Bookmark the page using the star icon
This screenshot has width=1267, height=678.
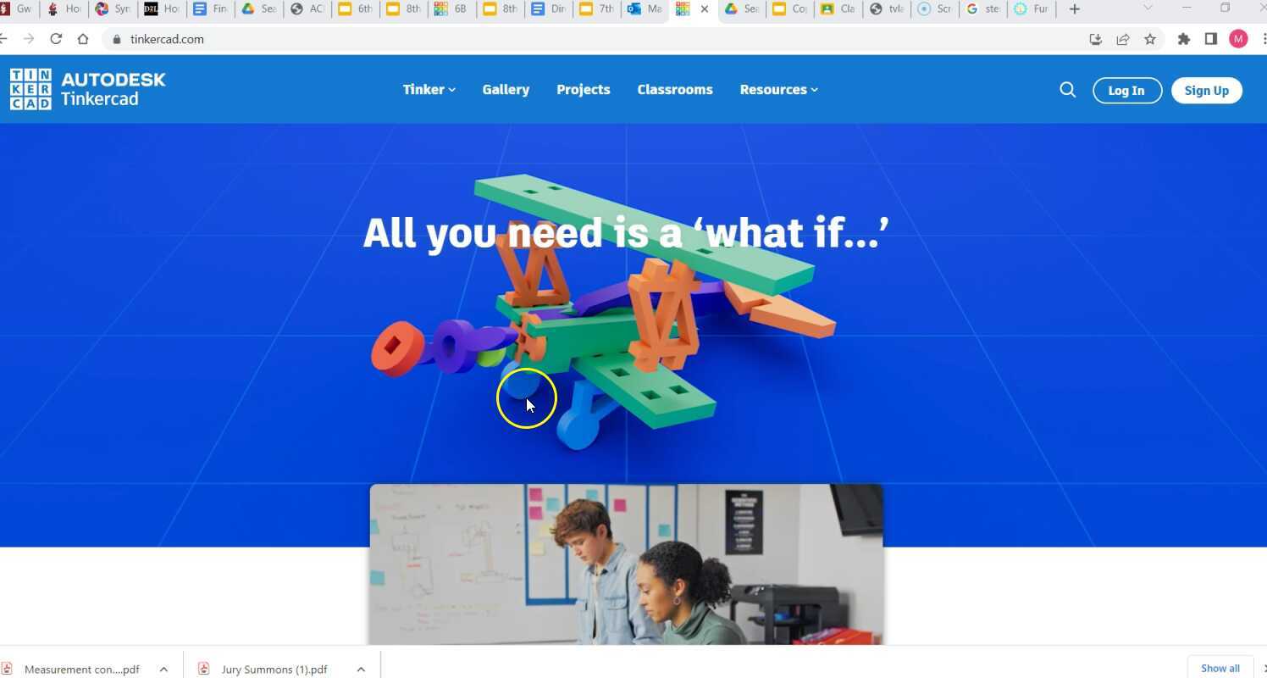coord(1150,39)
